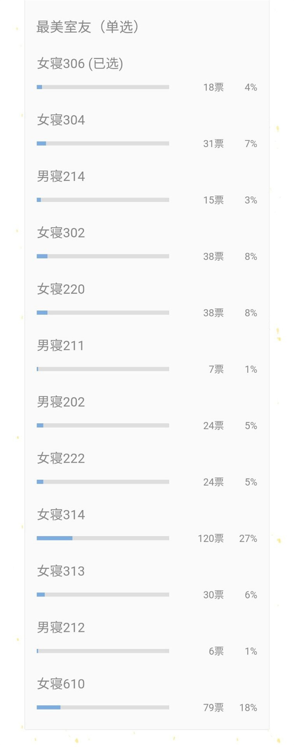Click the poll title 最美室友（单选）
The image size is (294, 747).
pos(87,27)
